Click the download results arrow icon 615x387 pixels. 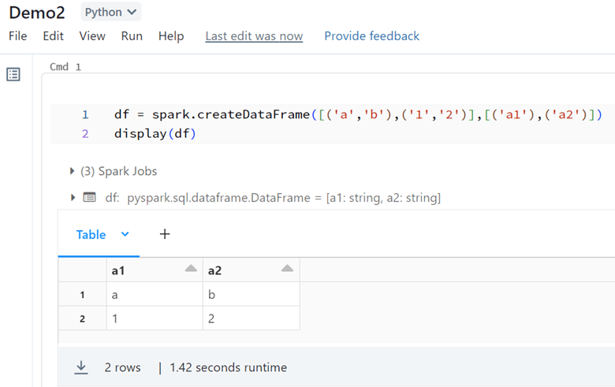point(81,367)
